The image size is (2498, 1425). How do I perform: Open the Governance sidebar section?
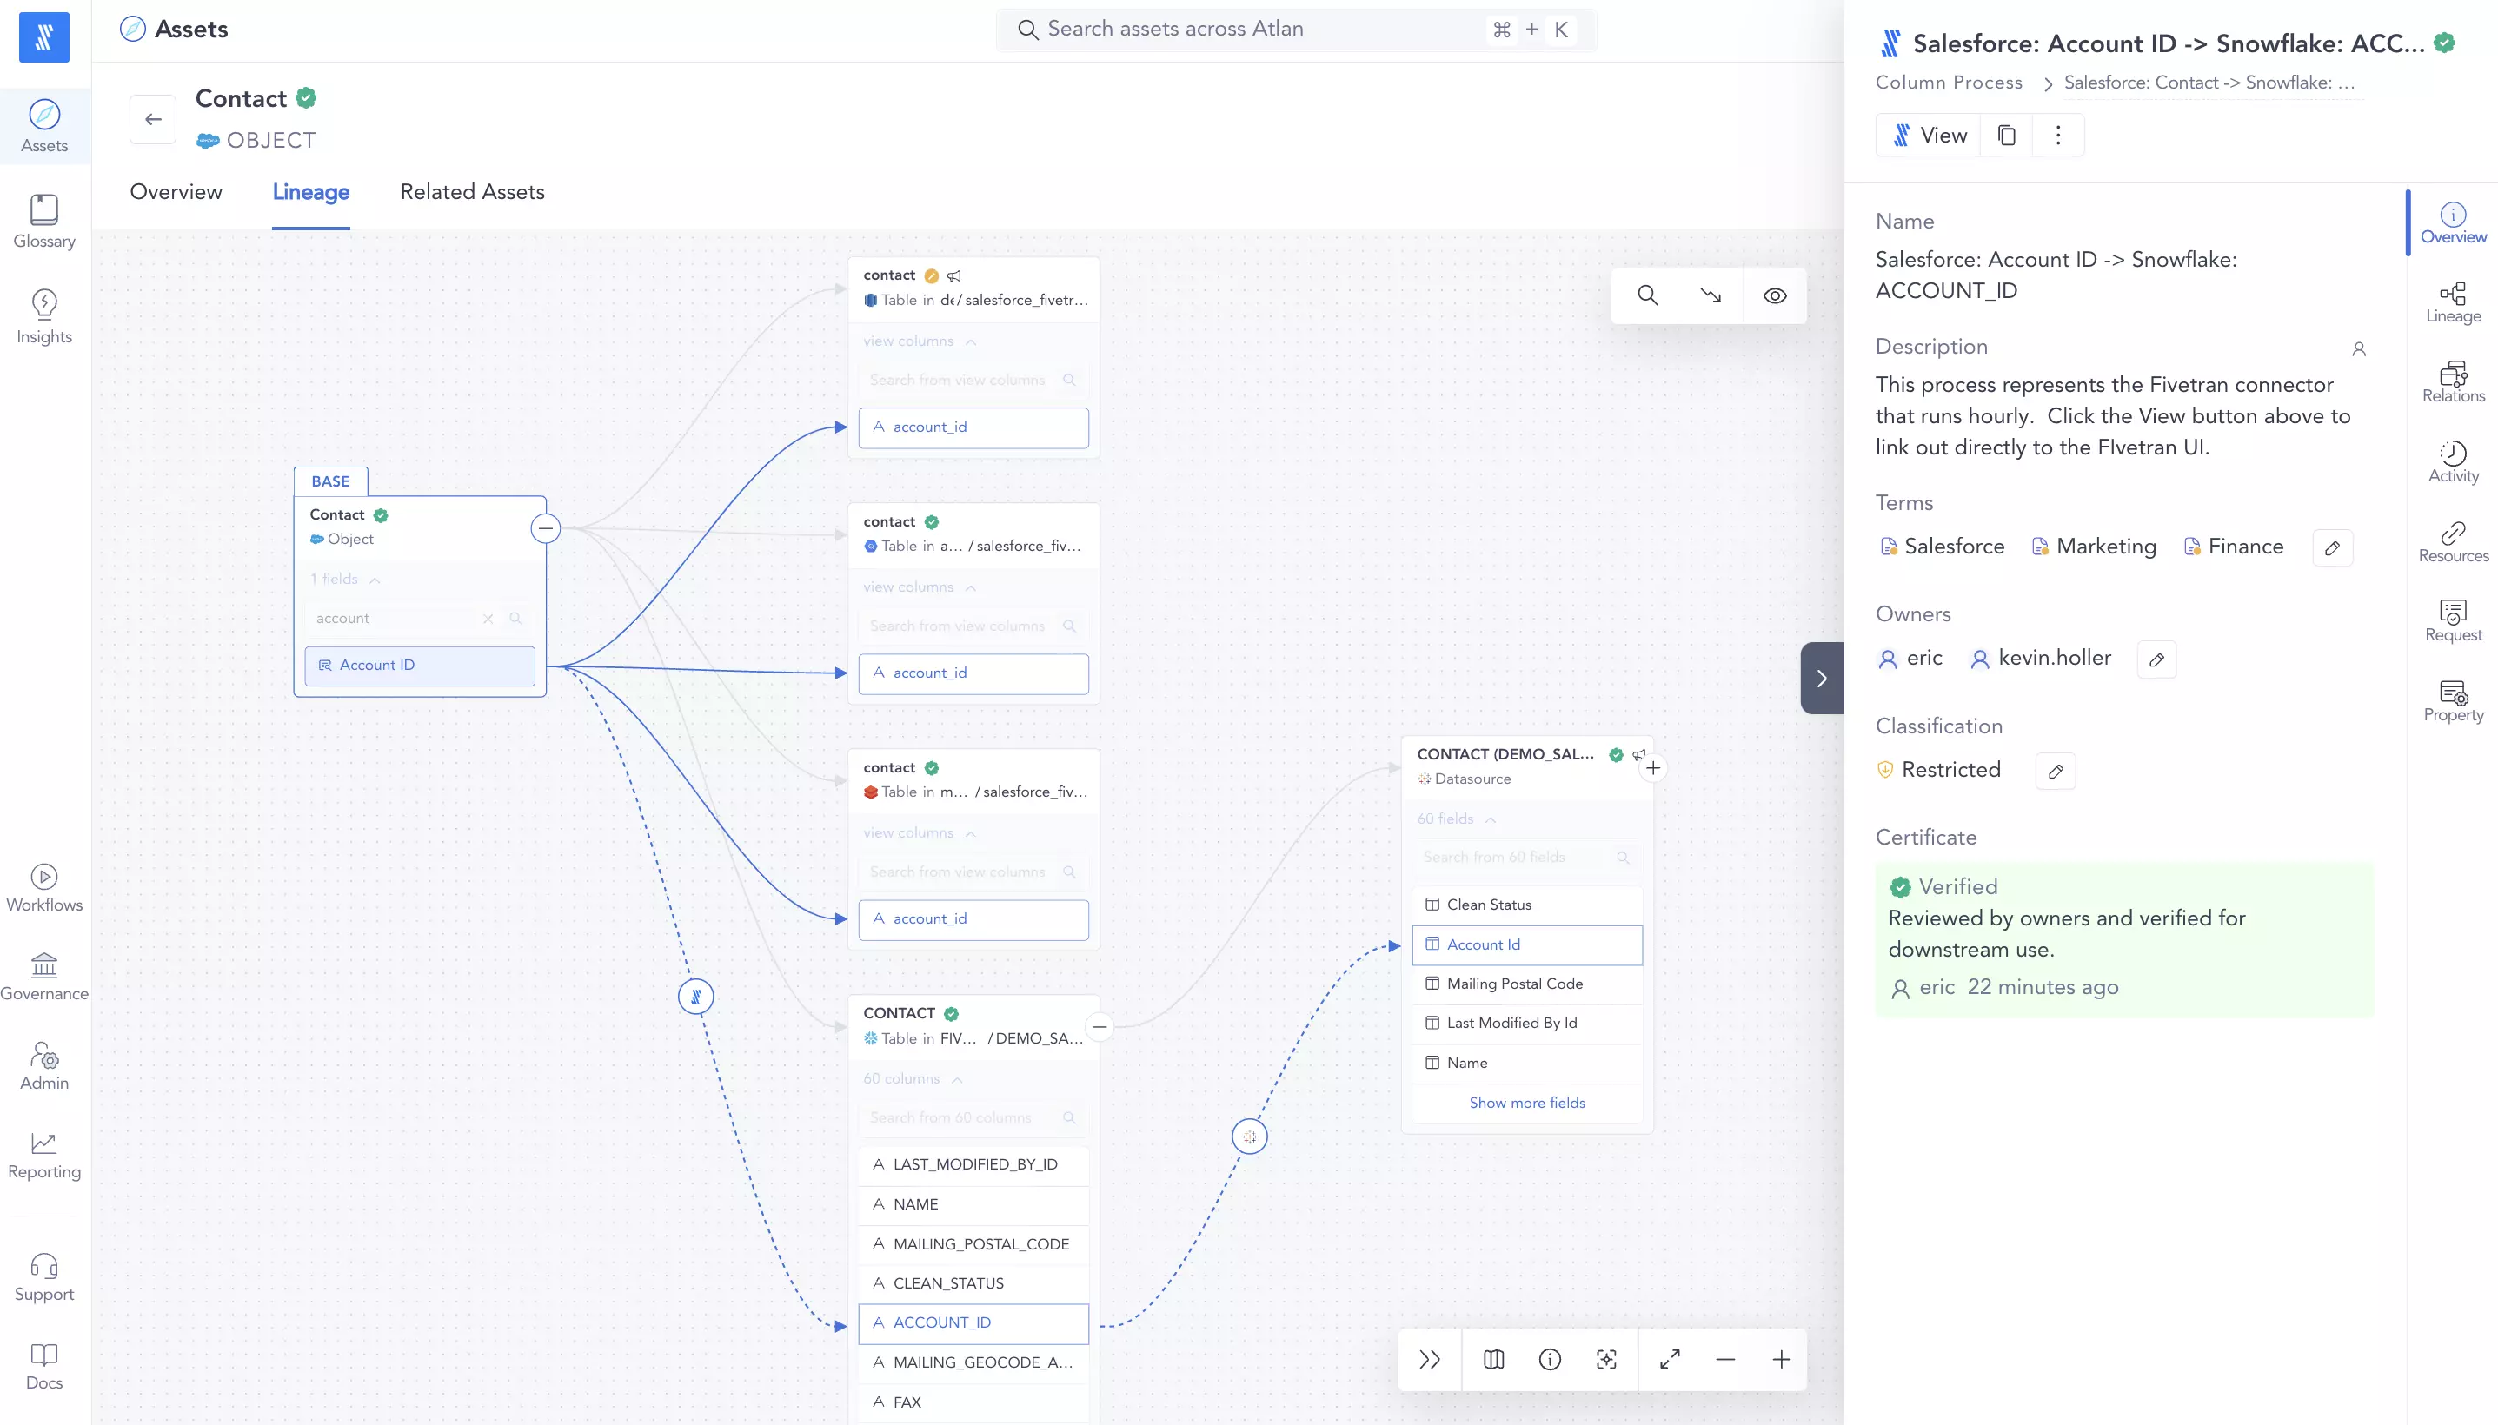44,977
